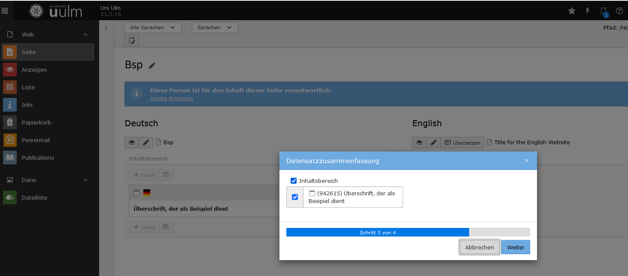
Task: Close the Datensatzzusammenfassung dialog
Action: pos(527,161)
